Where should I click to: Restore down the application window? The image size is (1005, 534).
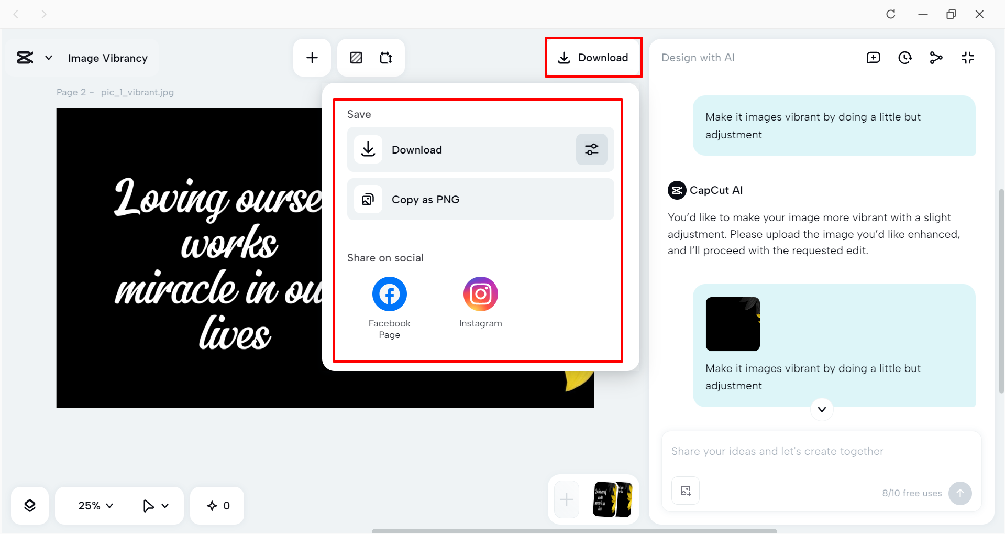click(951, 14)
